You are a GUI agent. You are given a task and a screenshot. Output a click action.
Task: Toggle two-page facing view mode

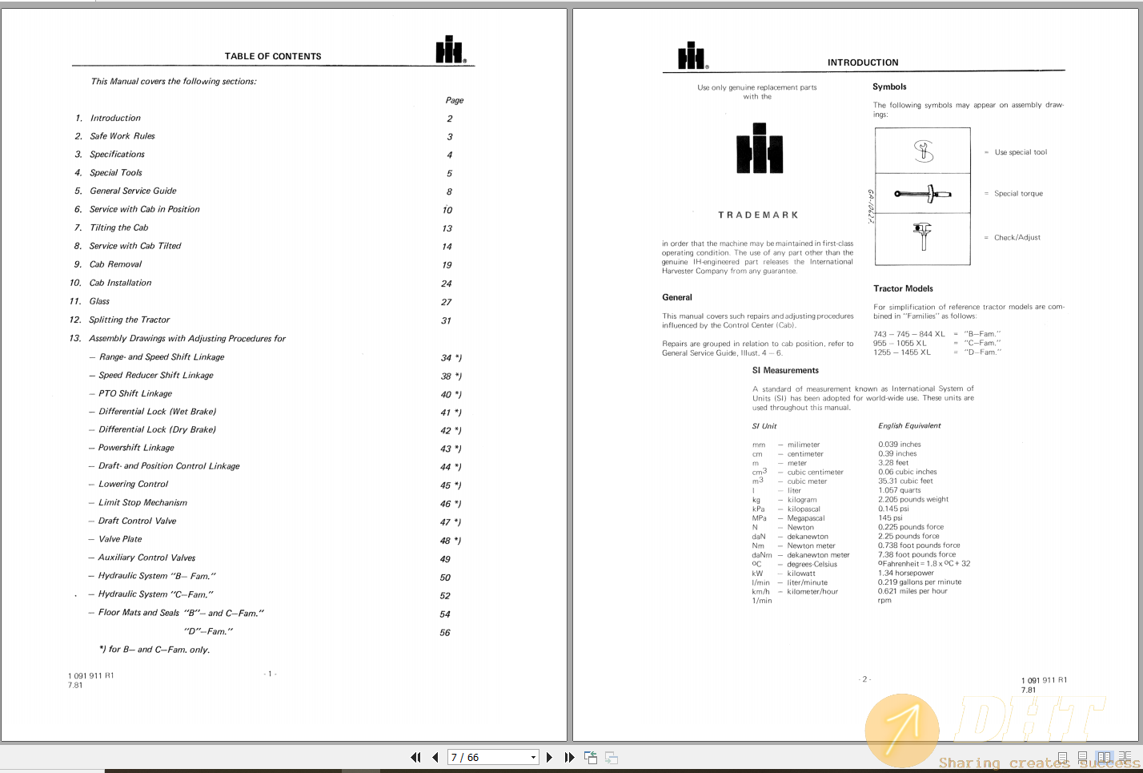(1105, 757)
